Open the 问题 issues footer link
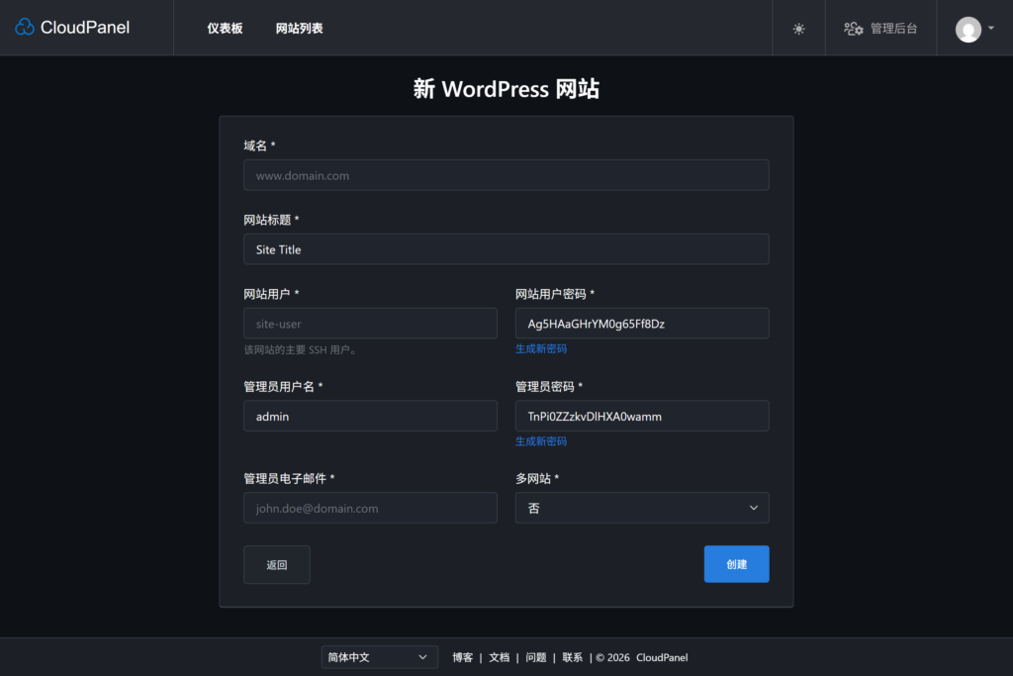This screenshot has height=676, width=1013. pyautogui.click(x=535, y=657)
